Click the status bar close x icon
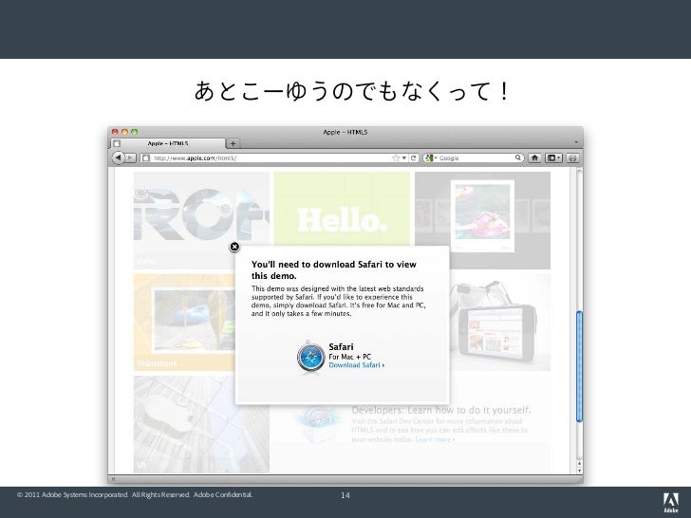 [113, 478]
